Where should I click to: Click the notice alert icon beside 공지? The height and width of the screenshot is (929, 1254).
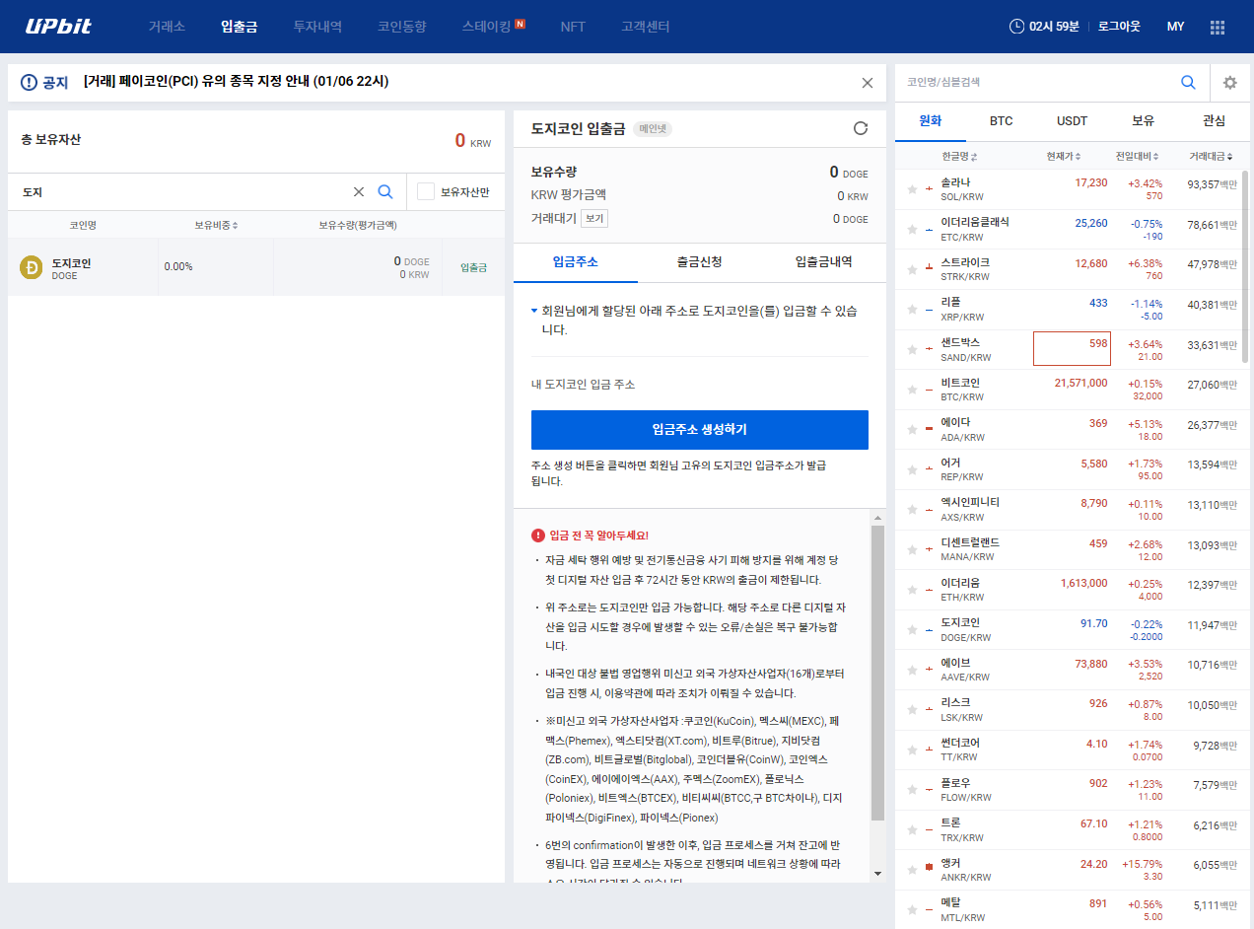28,83
